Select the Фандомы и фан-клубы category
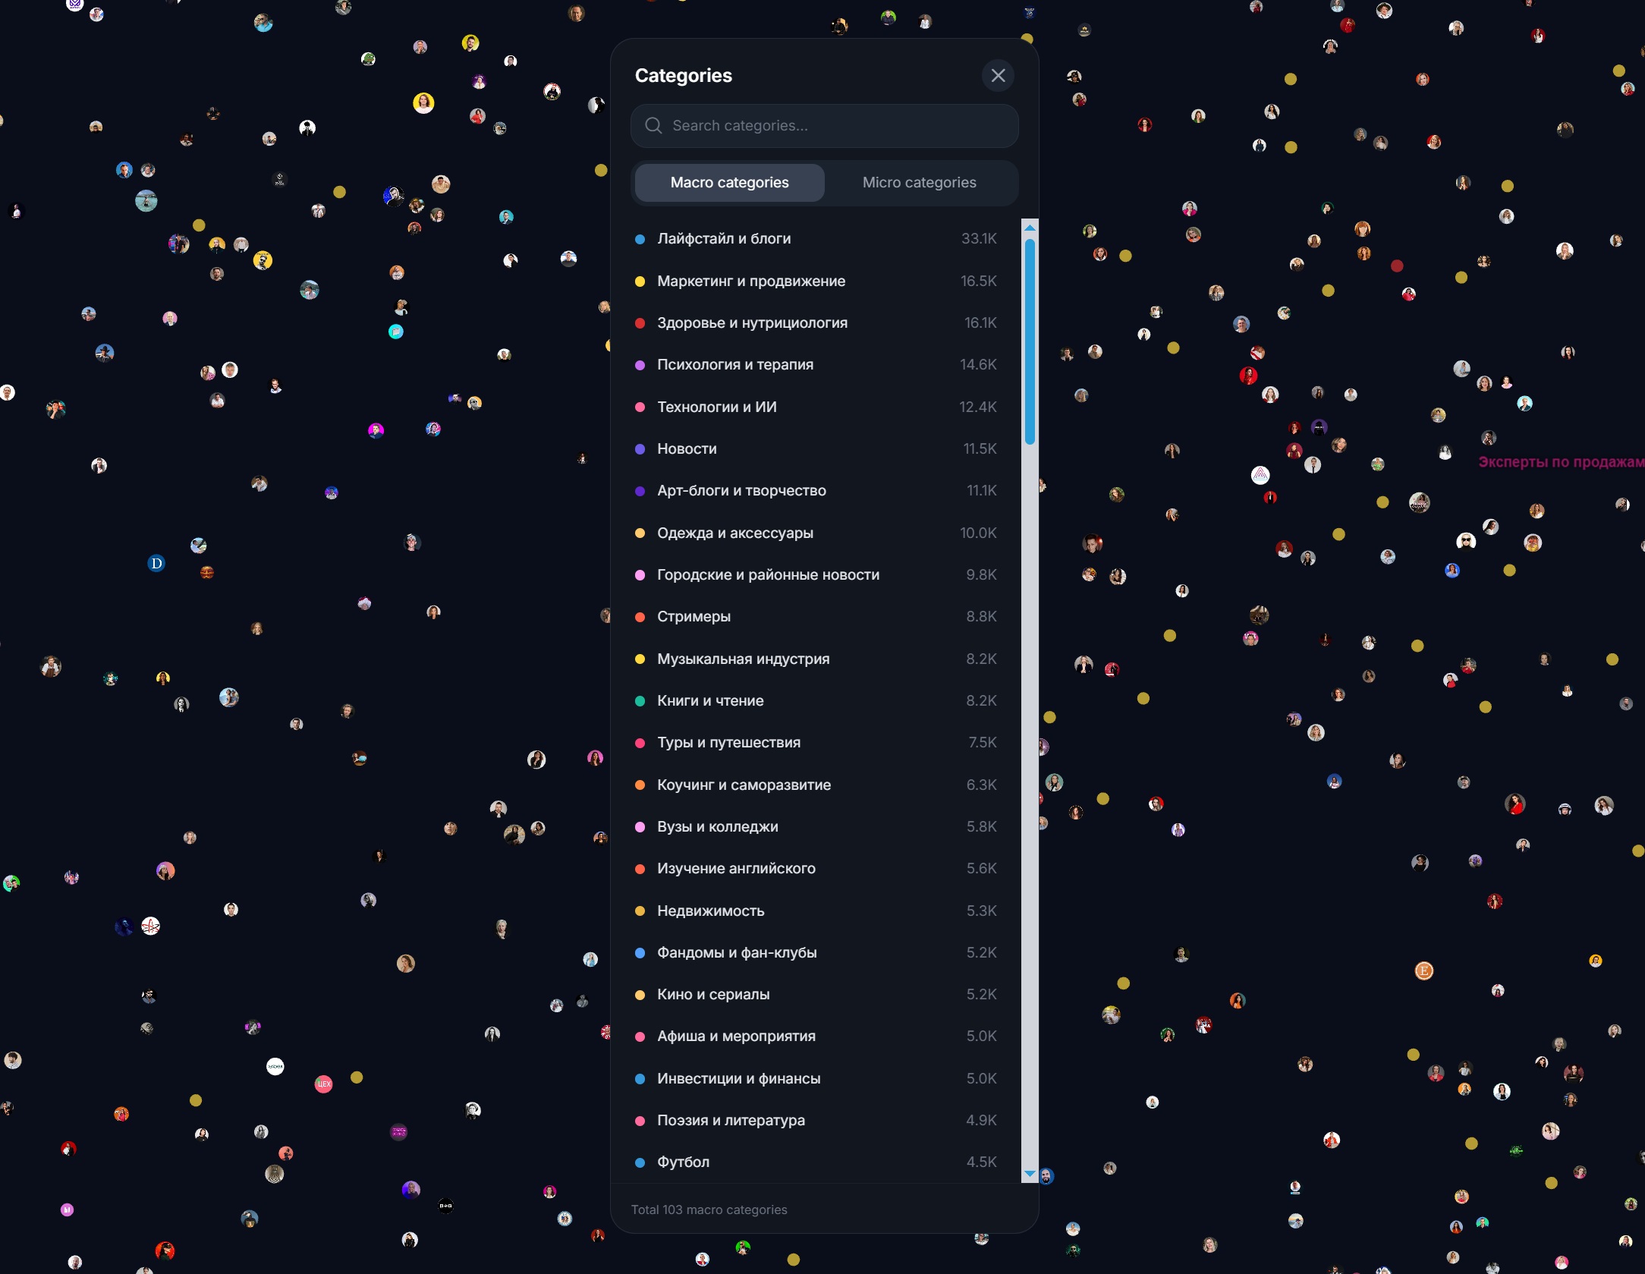The height and width of the screenshot is (1274, 1645). [x=816, y=953]
